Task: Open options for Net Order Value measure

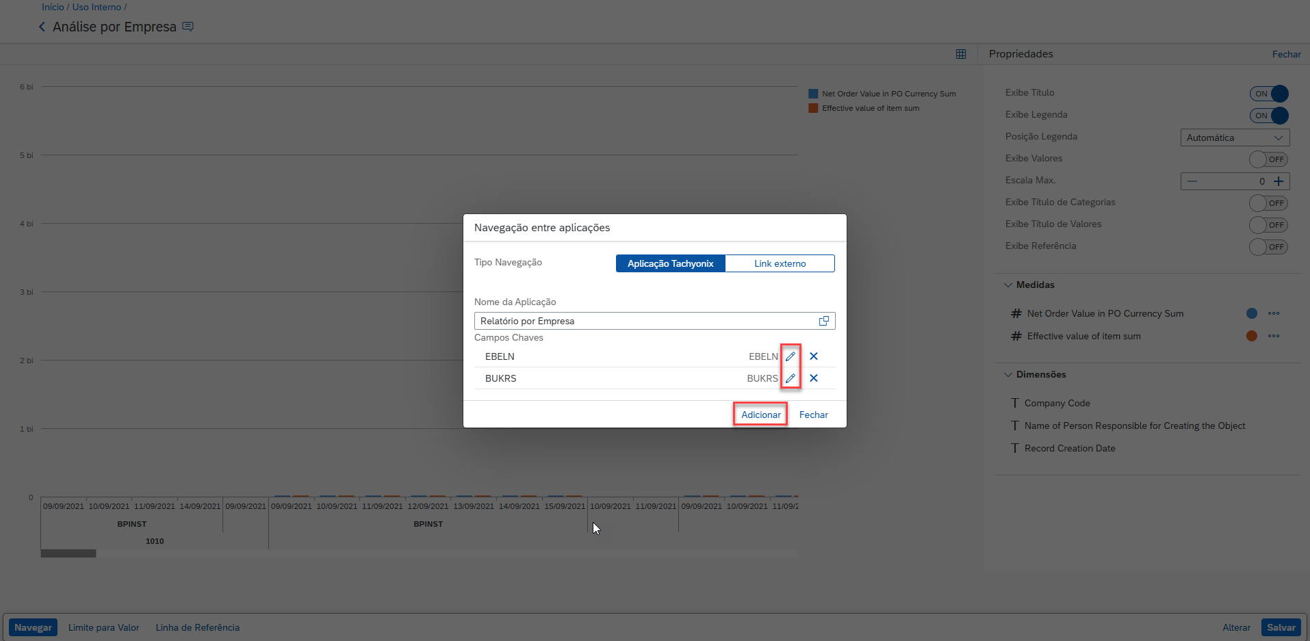Action: (1273, 313)
